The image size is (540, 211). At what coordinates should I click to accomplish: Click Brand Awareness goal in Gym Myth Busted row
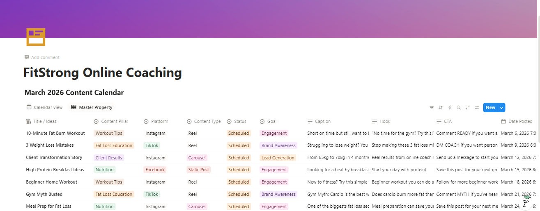[278, 194]
